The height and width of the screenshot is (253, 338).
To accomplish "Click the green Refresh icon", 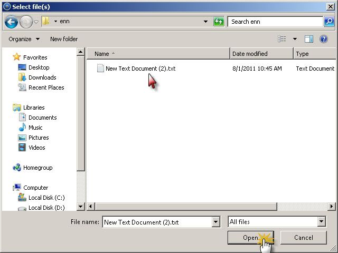I will [x=219, y=22].
